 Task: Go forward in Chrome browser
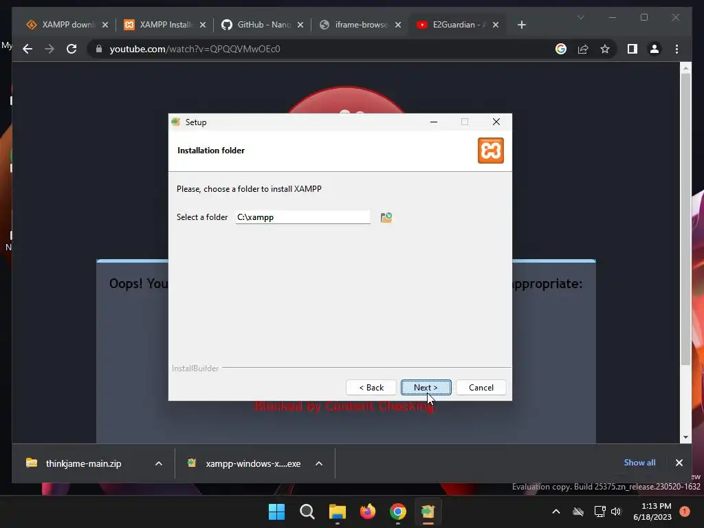tap(49, 49)
